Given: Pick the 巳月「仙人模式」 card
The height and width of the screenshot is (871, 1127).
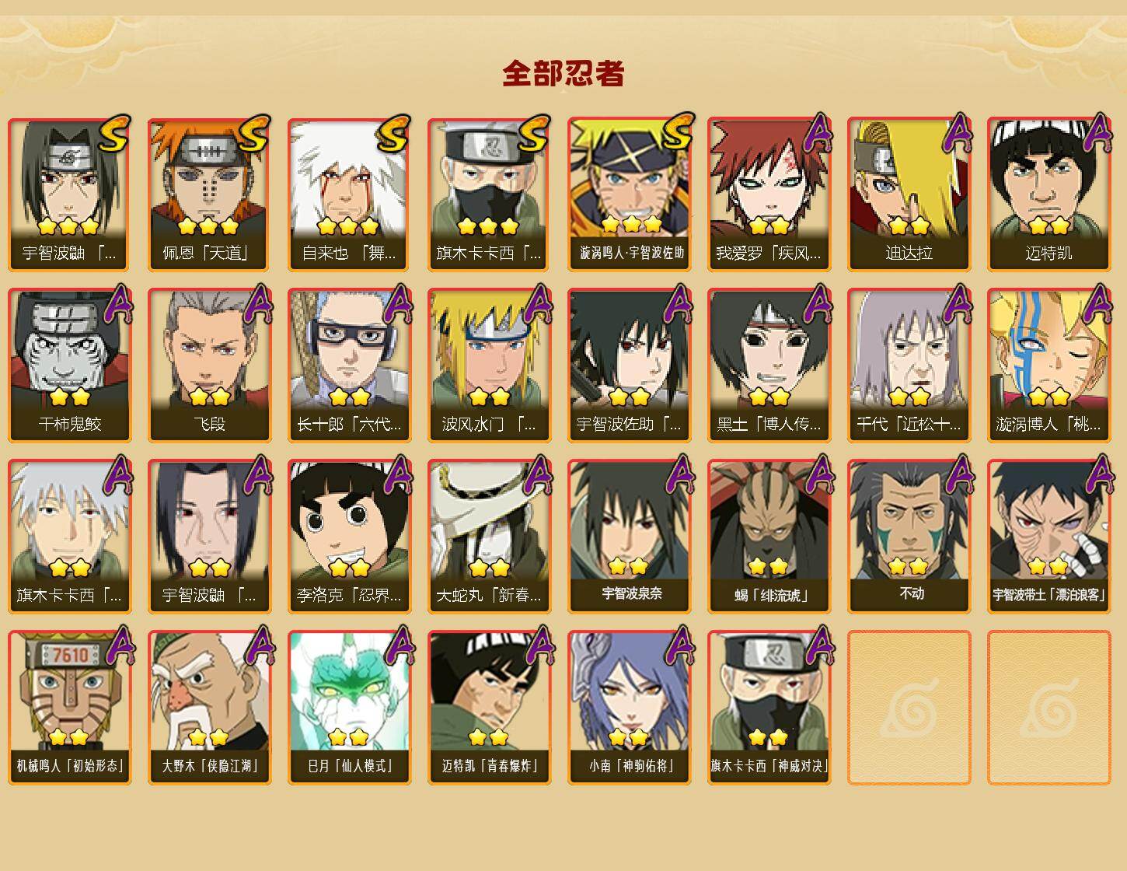Looking at the screenshot, I should pyautogui.click(x=350, y=708).
